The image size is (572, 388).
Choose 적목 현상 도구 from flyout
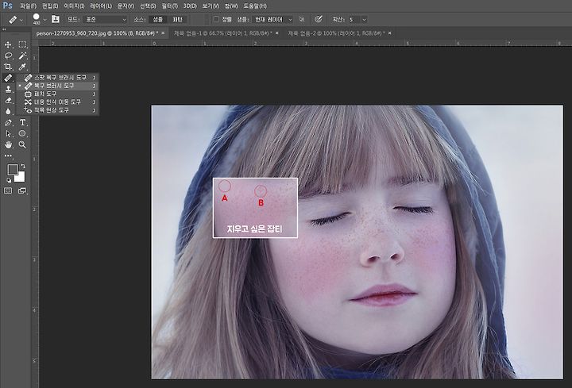point(58,109)
